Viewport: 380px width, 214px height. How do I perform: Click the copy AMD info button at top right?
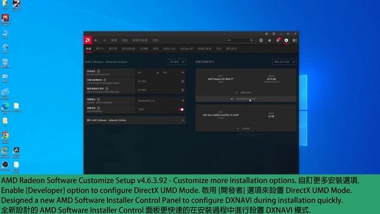(x=284, y=62)
